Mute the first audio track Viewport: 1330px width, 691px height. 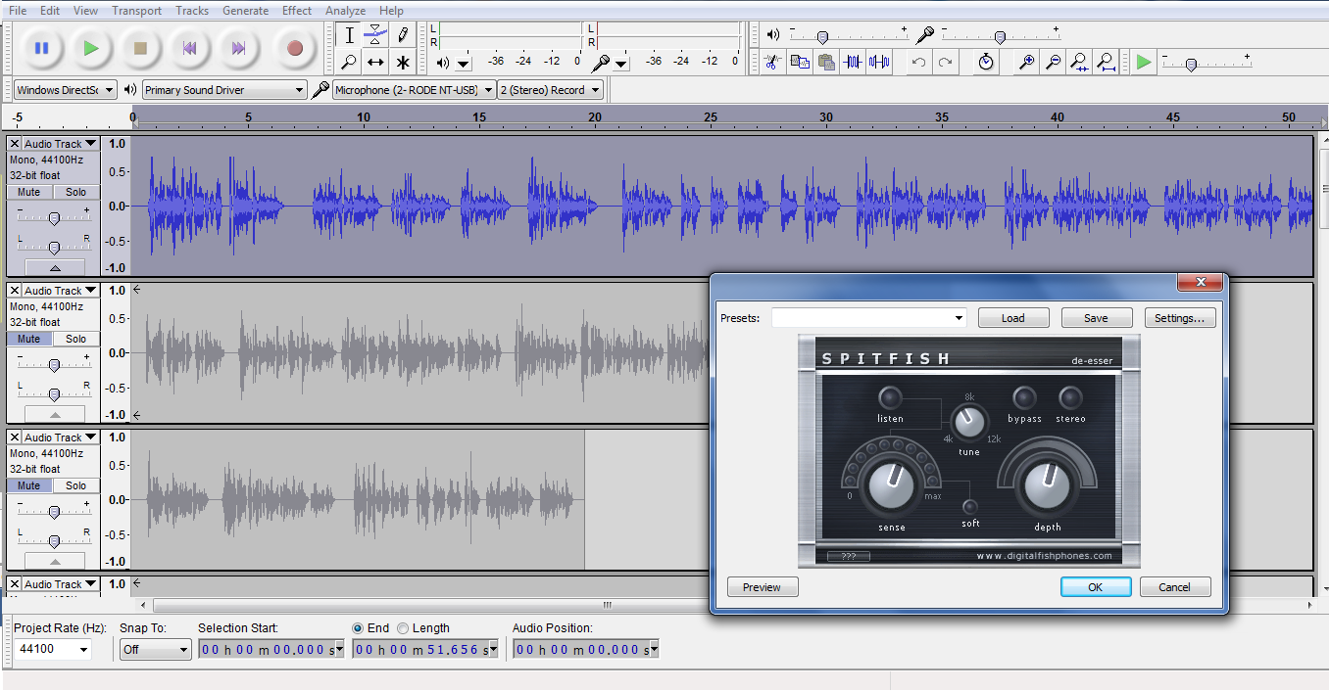coord(29,192)
